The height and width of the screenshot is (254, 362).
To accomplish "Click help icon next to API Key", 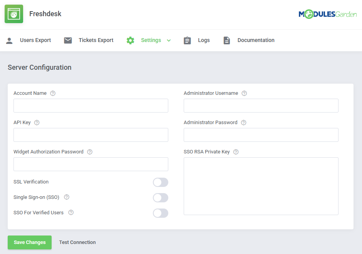I will pos(37,123).
